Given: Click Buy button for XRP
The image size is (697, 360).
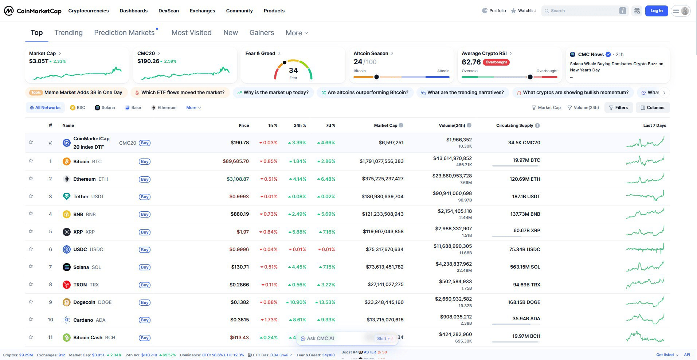Looking at the screenshot, I should [x=145, y=232].
